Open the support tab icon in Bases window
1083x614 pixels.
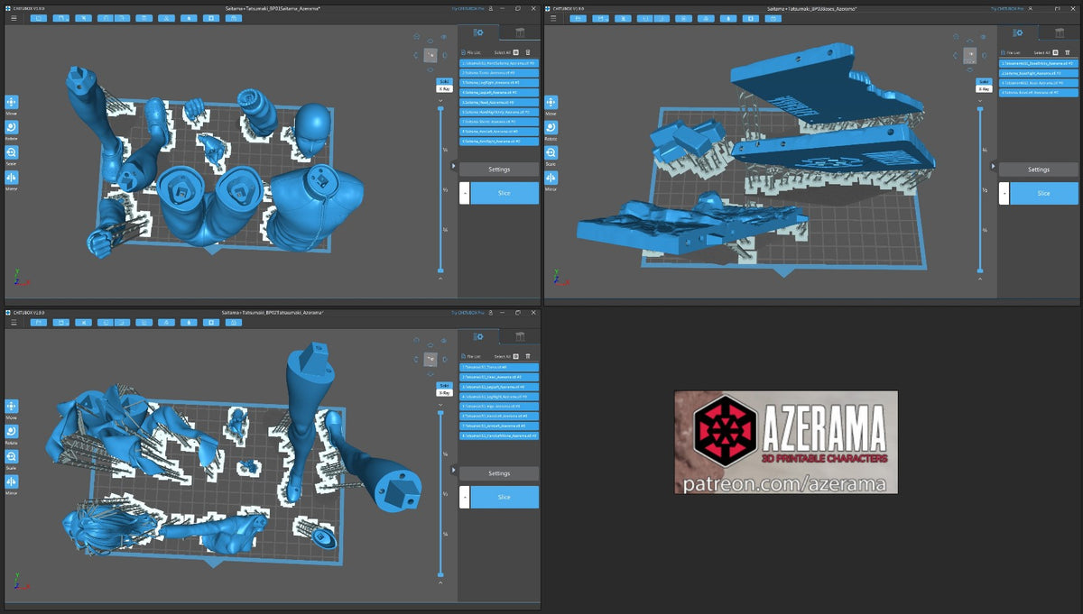[x=1060, y=32]
